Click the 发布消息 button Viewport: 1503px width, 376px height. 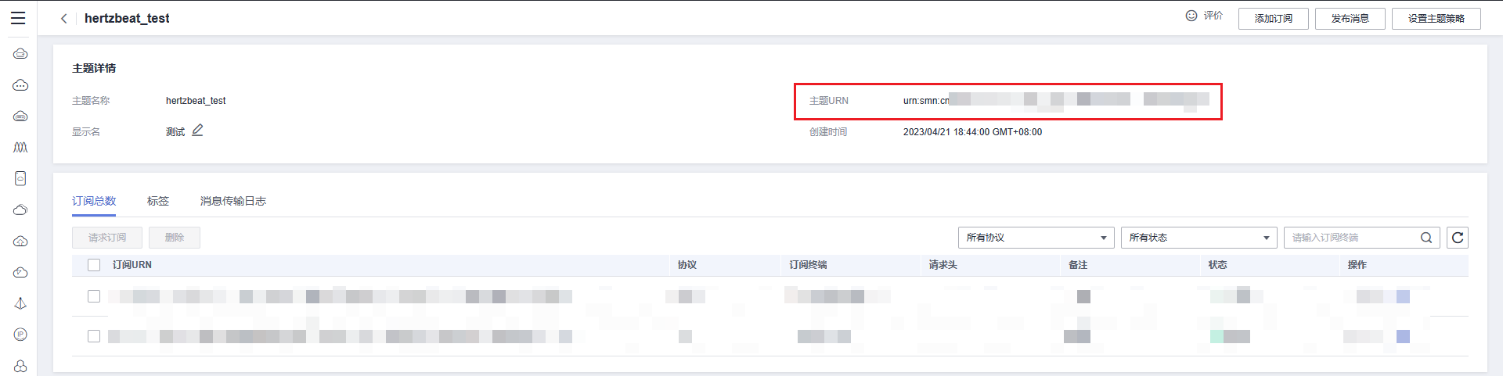pos(1350,19)
